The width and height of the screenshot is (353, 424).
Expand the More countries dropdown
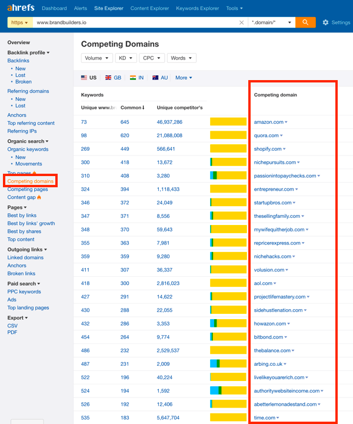click(184, 78)
